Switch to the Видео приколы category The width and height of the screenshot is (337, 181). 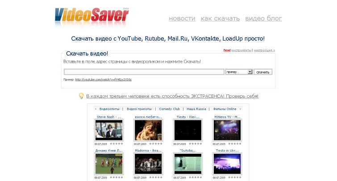pyautogui.click(x=139, y=109)
